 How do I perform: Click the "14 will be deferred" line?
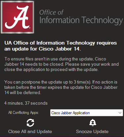22,93
